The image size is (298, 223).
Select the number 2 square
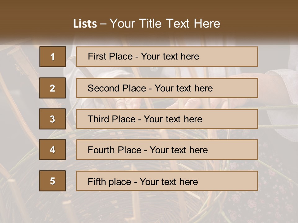[x=52, y=88]
